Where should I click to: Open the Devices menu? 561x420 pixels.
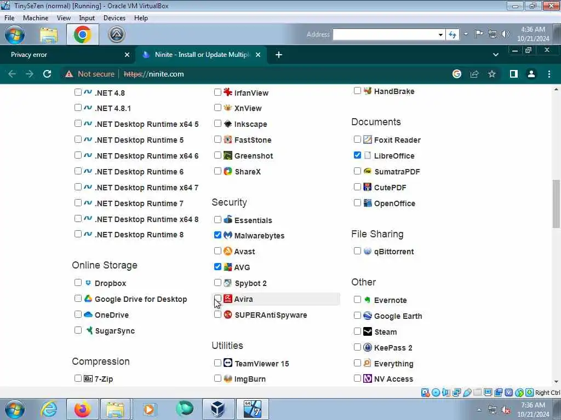pyautogui.click(x=114, y=18)
